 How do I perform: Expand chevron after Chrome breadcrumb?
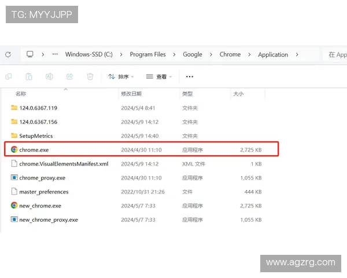pos(249,54)
